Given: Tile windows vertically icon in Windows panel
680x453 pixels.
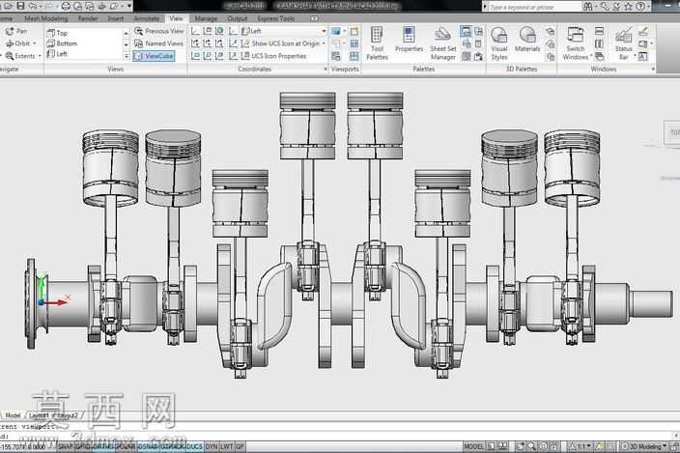Looking at the screenshot, I should tap(599, 43).
